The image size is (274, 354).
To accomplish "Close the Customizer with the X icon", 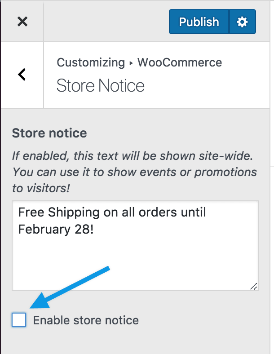I will click(22, 22).
